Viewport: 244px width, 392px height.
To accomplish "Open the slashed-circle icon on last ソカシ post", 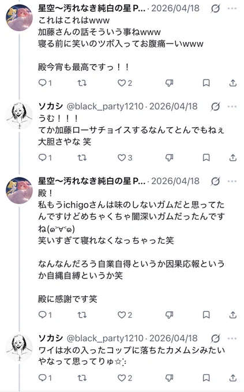I will click(215, 339).
